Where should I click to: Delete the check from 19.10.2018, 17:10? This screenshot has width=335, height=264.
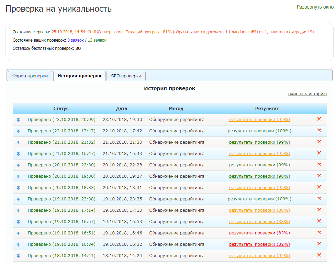coord(319,209)
